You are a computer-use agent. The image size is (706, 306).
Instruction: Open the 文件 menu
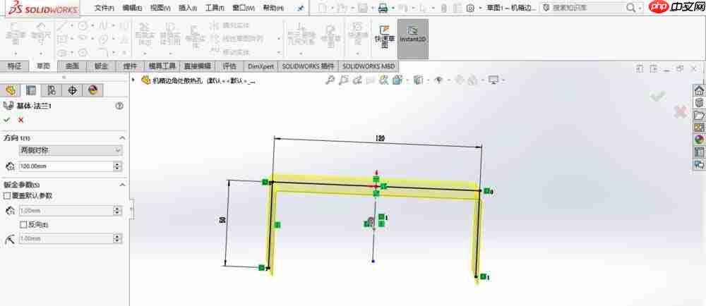(x=104, y=8)
